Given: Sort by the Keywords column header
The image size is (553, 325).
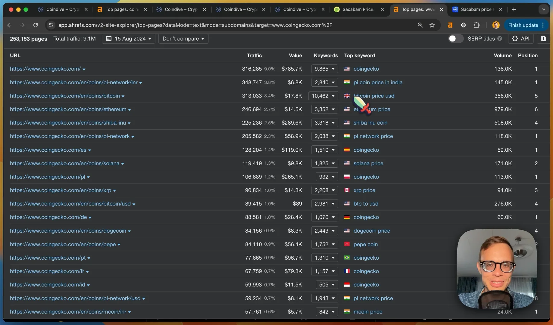Looking at the screenshot, I should 326,55.
